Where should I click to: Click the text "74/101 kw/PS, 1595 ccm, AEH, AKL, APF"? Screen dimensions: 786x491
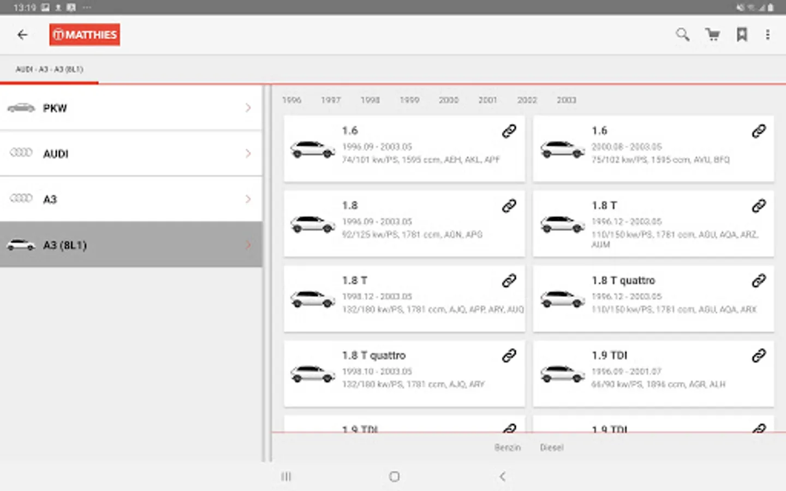click(421, 160)
